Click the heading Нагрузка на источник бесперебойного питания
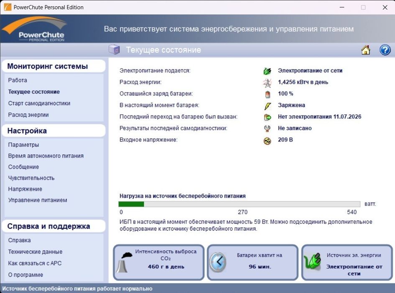The width and height of the screenshot is (395, 293). click(182, 196)
